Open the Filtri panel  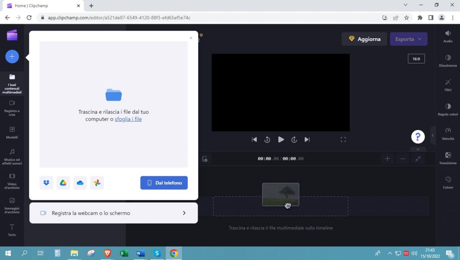pos(447,85)
